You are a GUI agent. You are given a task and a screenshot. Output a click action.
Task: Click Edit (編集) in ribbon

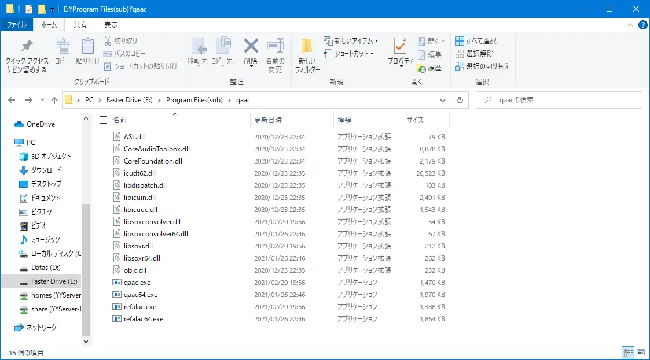(x=429, y=55)
